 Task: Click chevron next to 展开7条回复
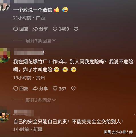[54, 41]
